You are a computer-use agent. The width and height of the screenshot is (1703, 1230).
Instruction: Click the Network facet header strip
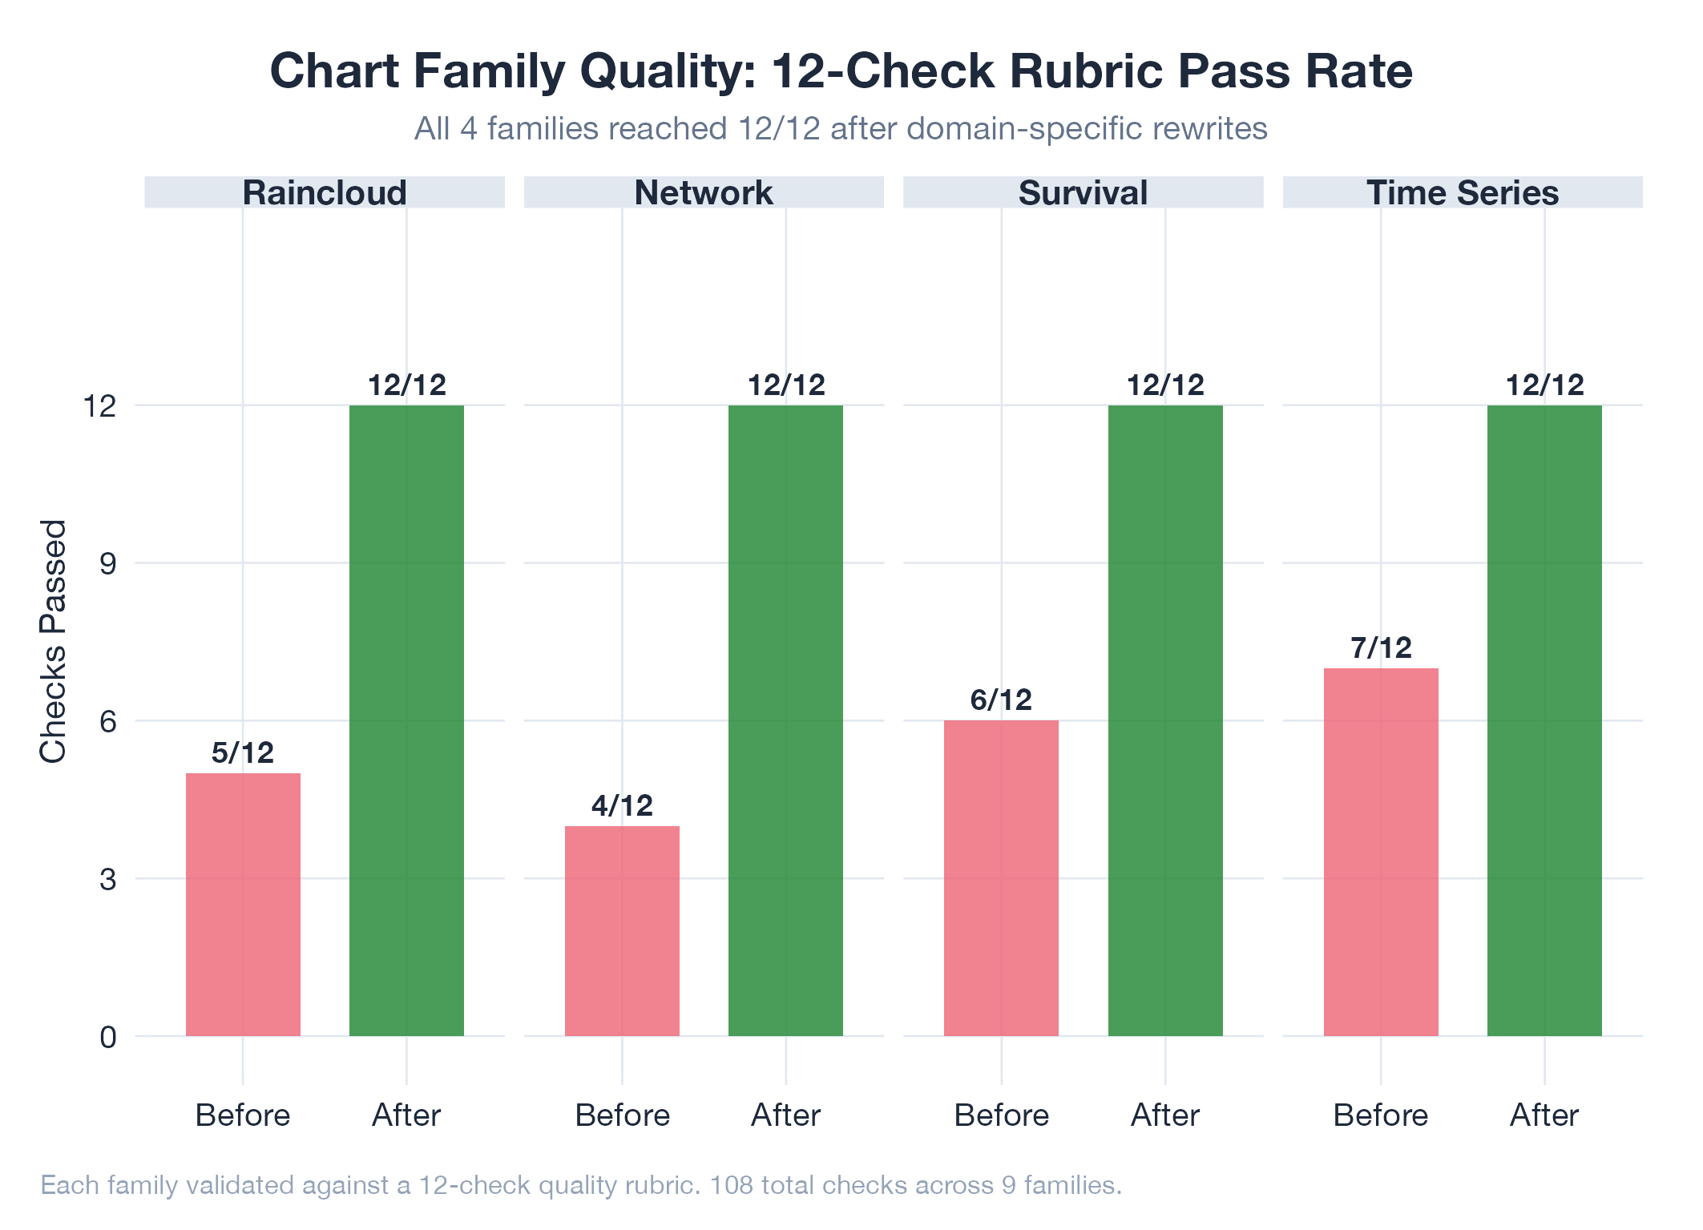click(704, 192)
